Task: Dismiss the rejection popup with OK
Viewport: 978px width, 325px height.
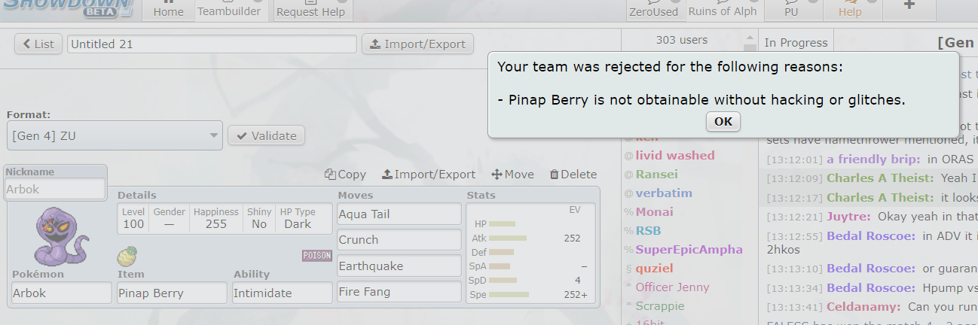Action: coord(723,122)
